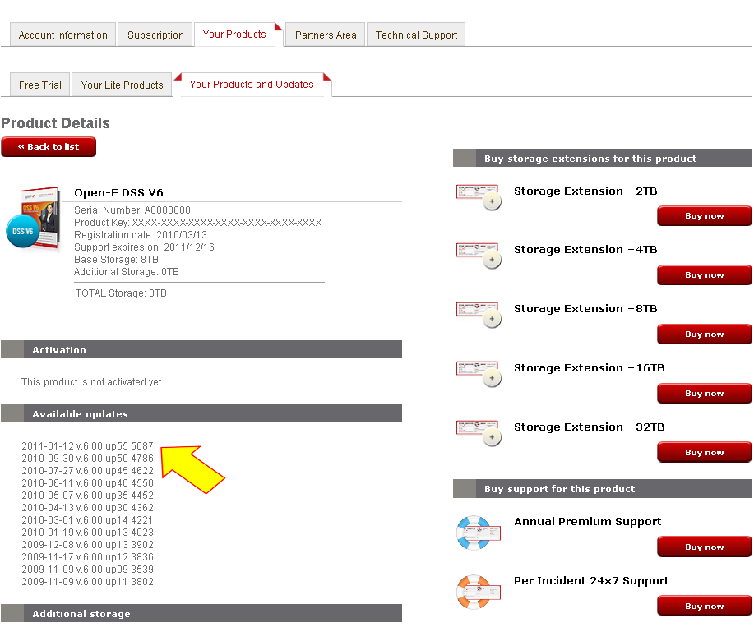Click the Back to list button
The width and height of the screenshot is (754, 632).
49,146
